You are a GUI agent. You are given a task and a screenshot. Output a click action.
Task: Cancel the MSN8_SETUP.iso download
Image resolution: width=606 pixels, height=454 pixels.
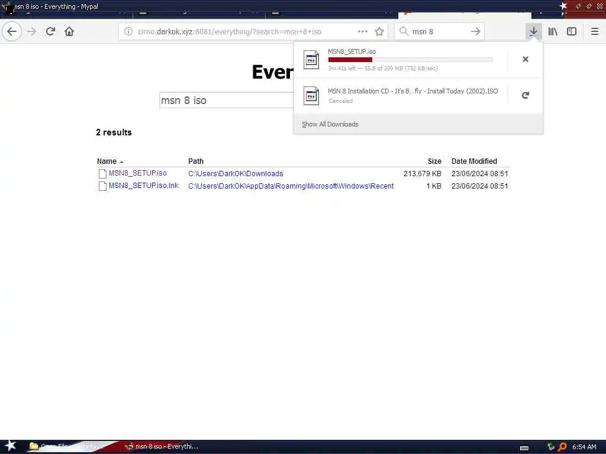(526, 59)
